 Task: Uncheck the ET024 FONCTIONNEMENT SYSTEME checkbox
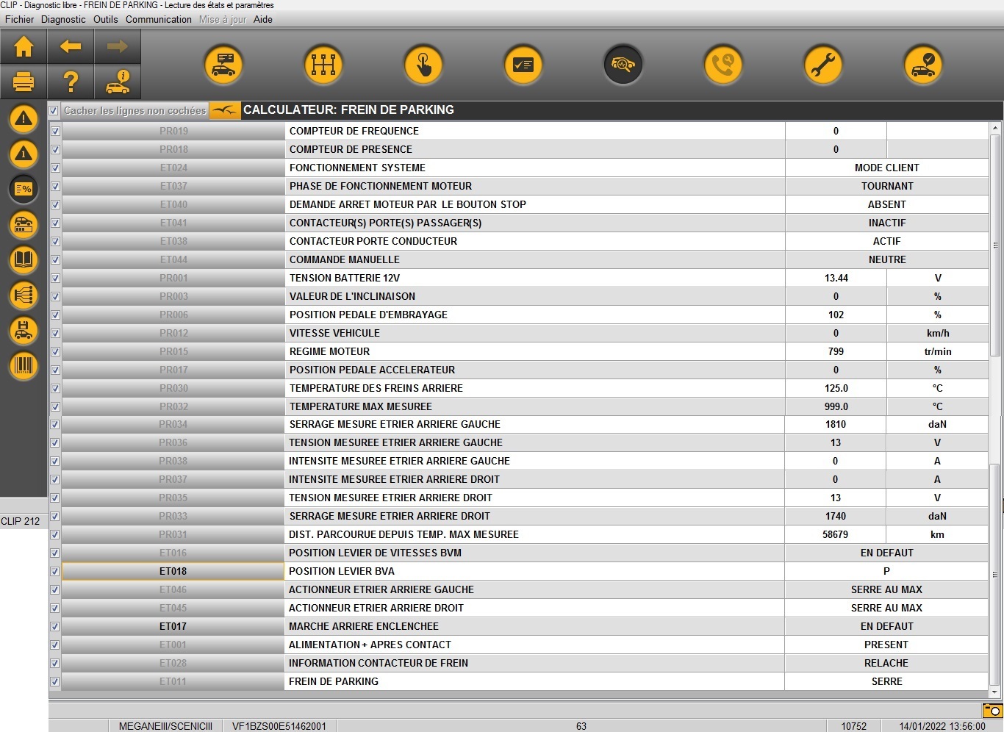point(55,168)
